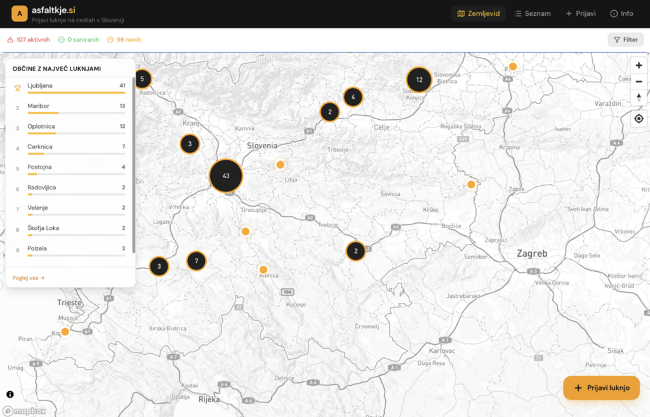
Task: Click the municipality panel scrollbar
Action: (x=133, y=165)
